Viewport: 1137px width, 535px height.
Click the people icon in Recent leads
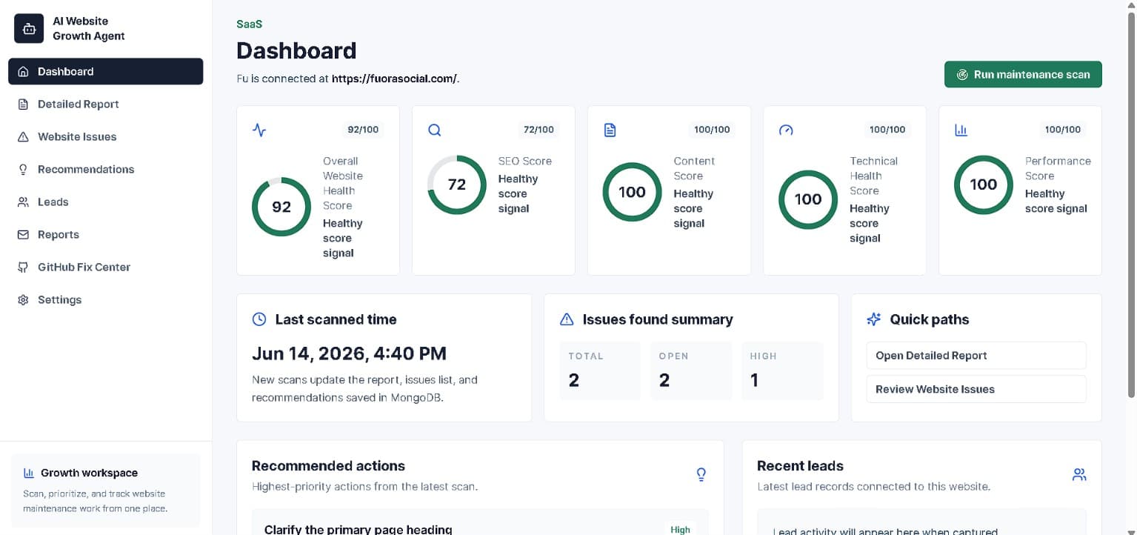point(1079,474)
